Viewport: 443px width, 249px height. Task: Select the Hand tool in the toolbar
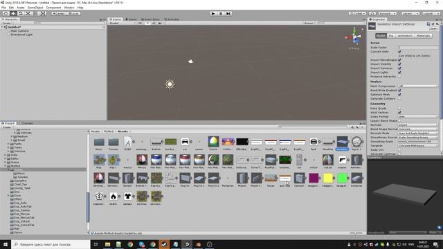click(x=6, y=13)
